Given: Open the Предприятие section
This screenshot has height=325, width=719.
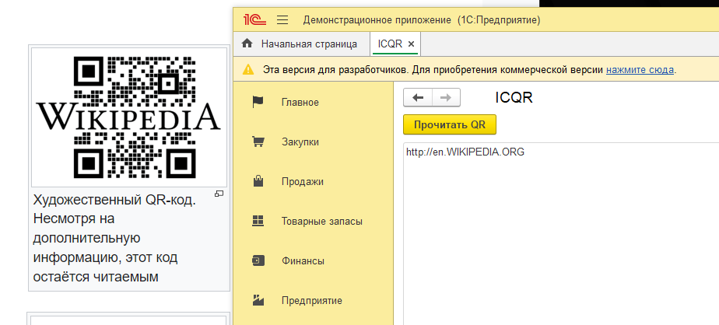Looking at the screenshot, I should click(x=313, y=301).
